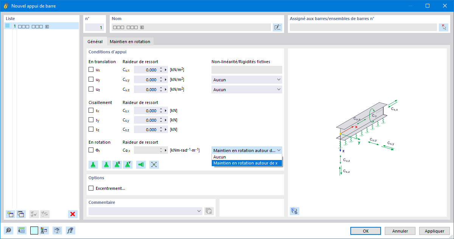This screenshot has height=239, width=454.
Task: Tick the sz shear checkbox
Action: point(91,129)
